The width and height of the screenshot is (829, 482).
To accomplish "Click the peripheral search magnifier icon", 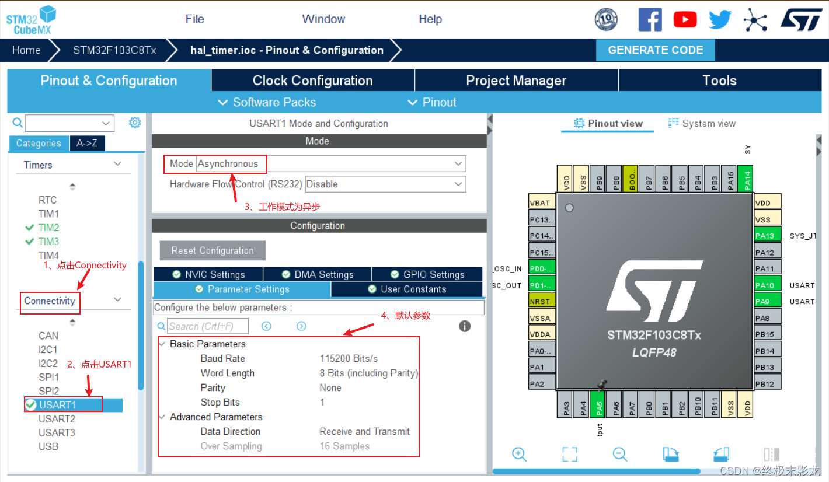I will pyautogui.click(x=18, y=123).
